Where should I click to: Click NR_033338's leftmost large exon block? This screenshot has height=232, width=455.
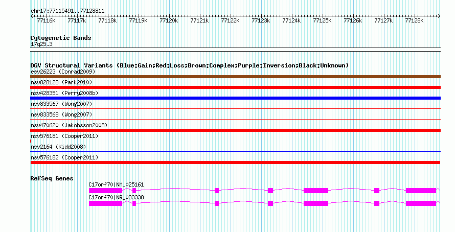point(105,203)
